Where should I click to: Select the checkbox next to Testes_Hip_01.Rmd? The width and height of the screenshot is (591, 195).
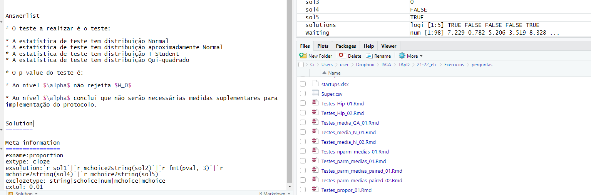point(303,103)
